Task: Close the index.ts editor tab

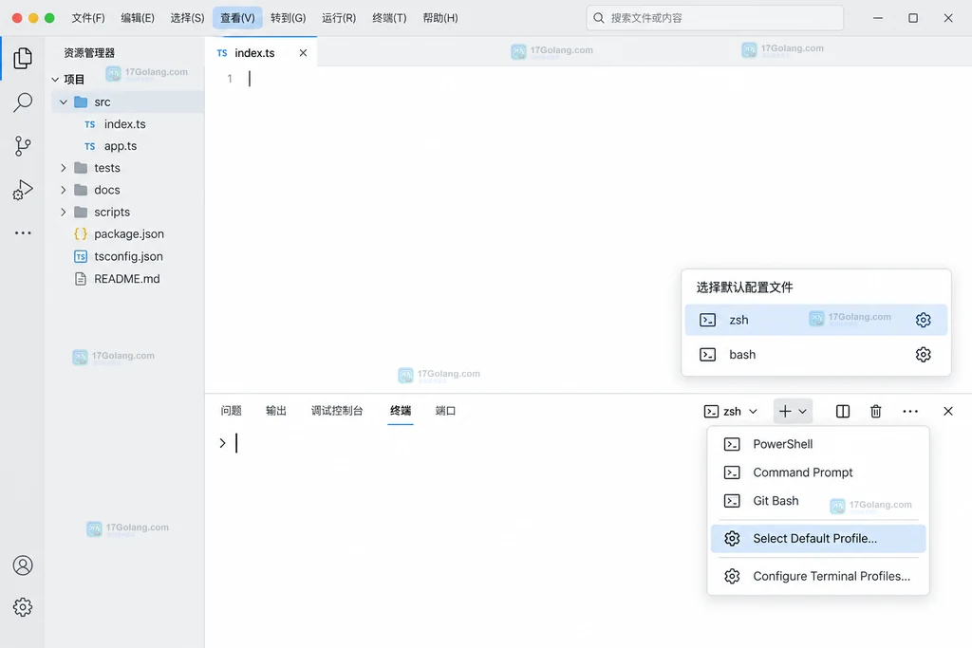Action: 303,53
